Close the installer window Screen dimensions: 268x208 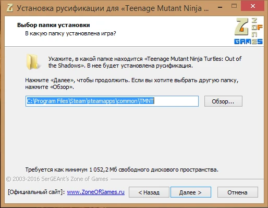coord(253,6)
